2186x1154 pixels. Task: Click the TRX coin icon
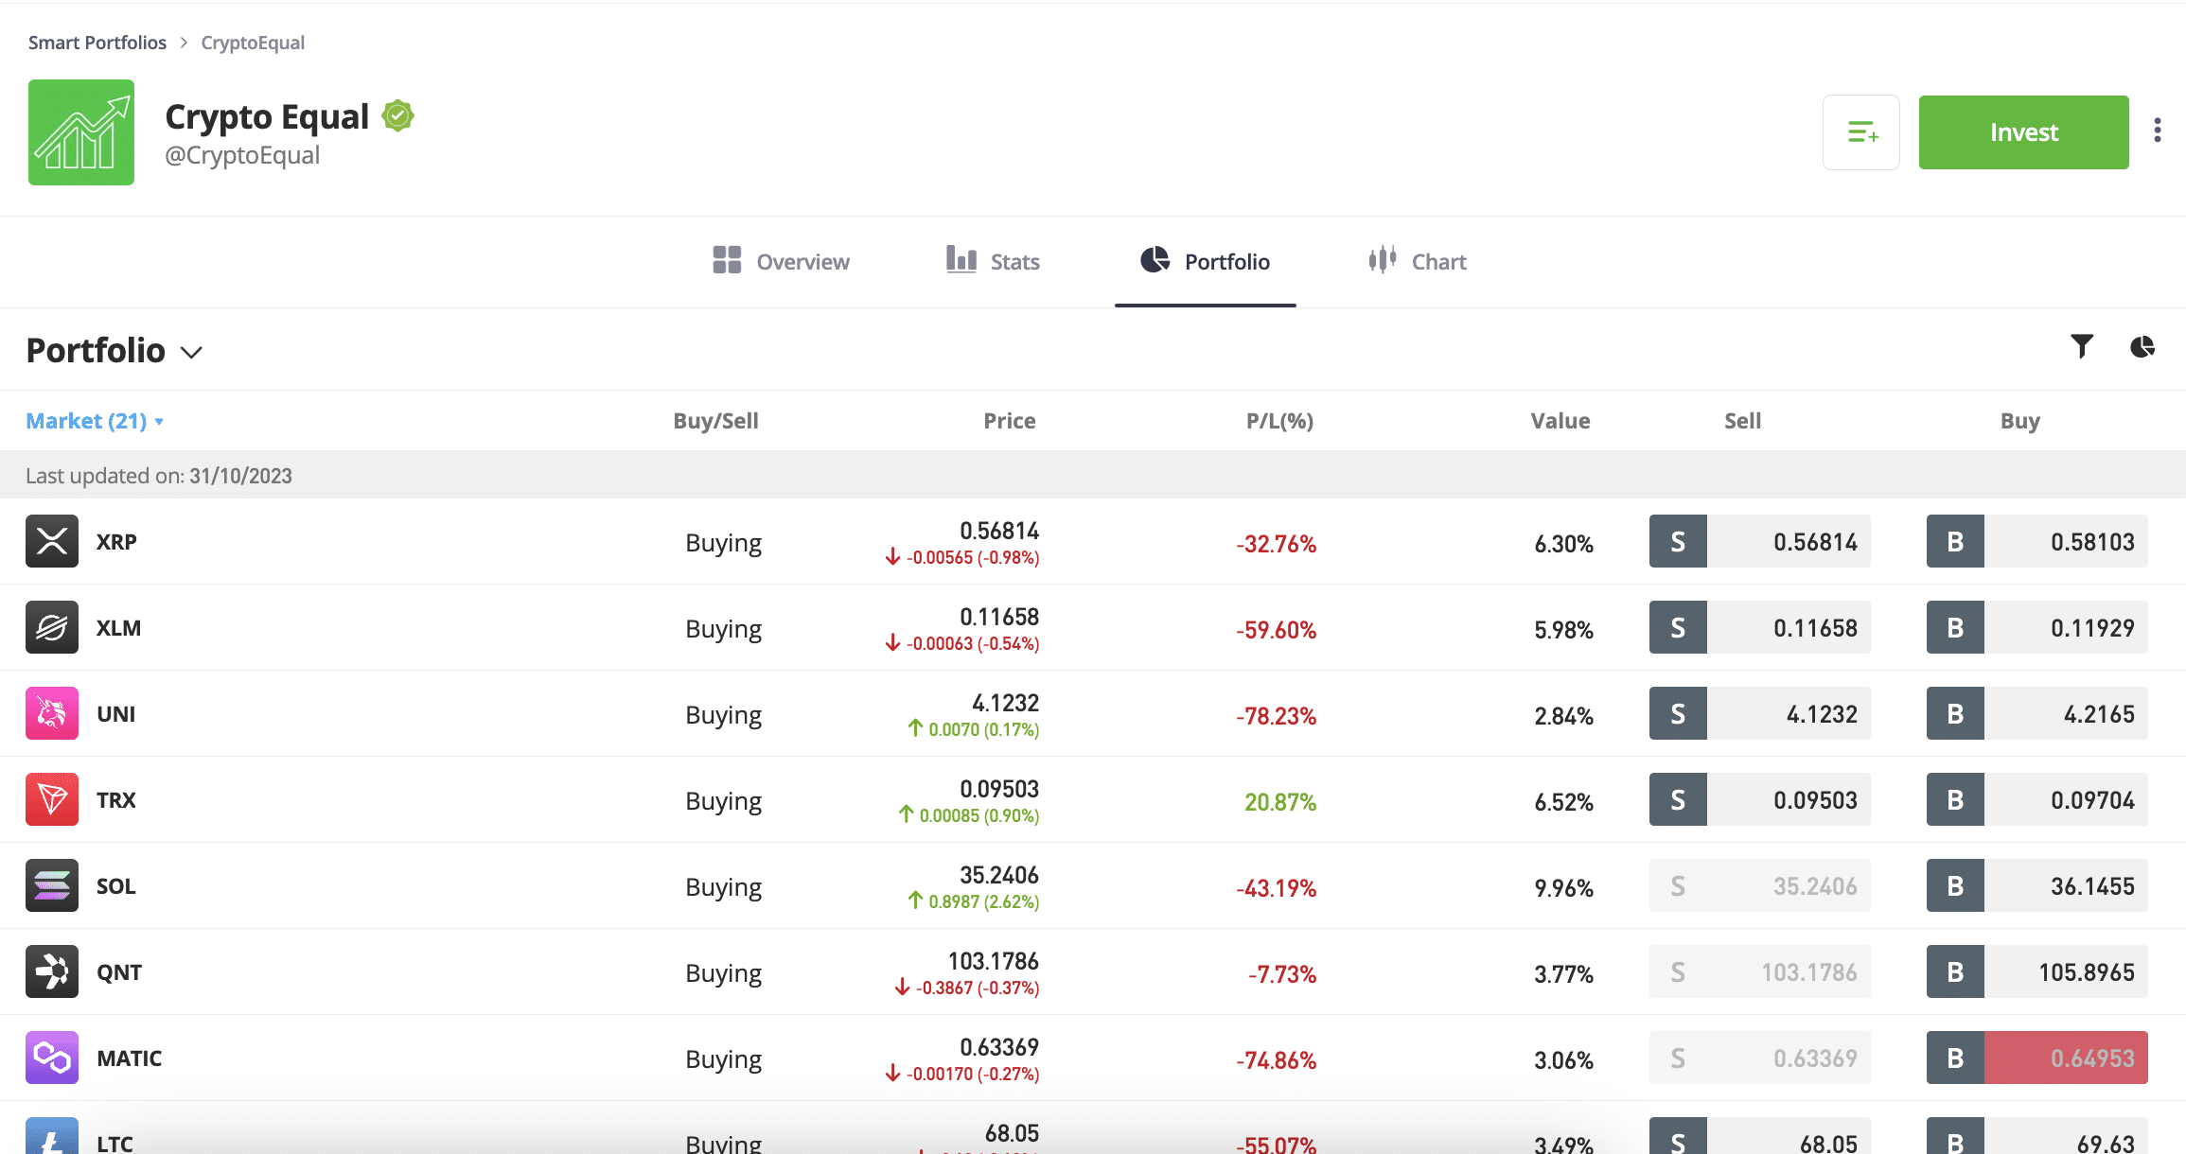(52, 799)
